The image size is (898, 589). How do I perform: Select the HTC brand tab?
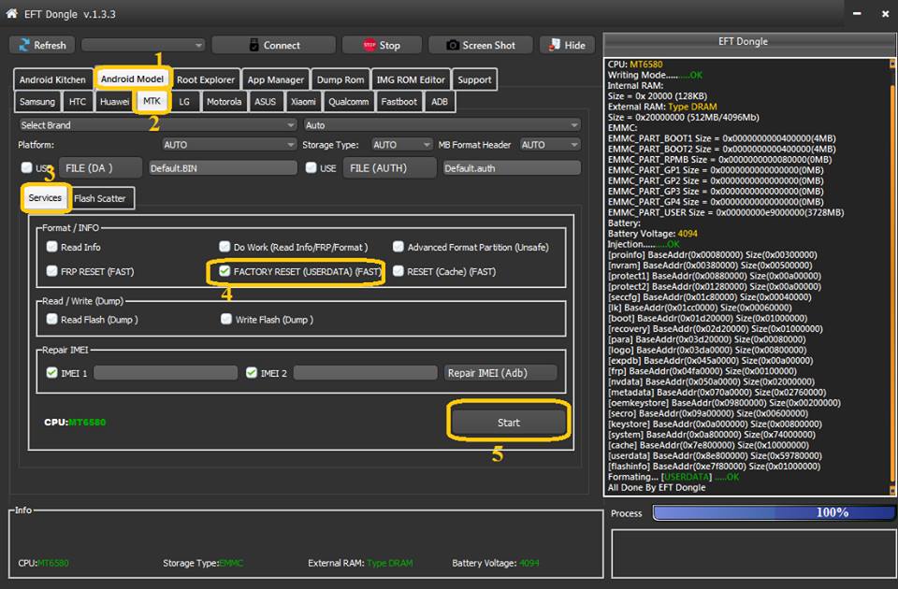point(78,101)
